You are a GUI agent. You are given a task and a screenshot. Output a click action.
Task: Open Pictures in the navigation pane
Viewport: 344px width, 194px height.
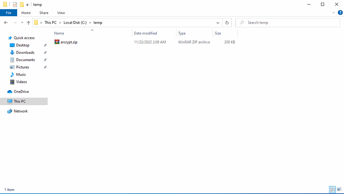[x=22, y=67]
